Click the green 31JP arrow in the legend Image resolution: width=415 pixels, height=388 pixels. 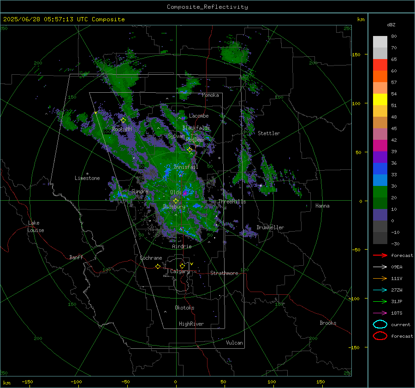pos(380,301)
